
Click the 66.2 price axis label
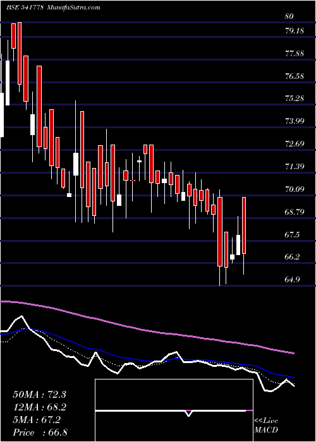[x=292, y=257]
